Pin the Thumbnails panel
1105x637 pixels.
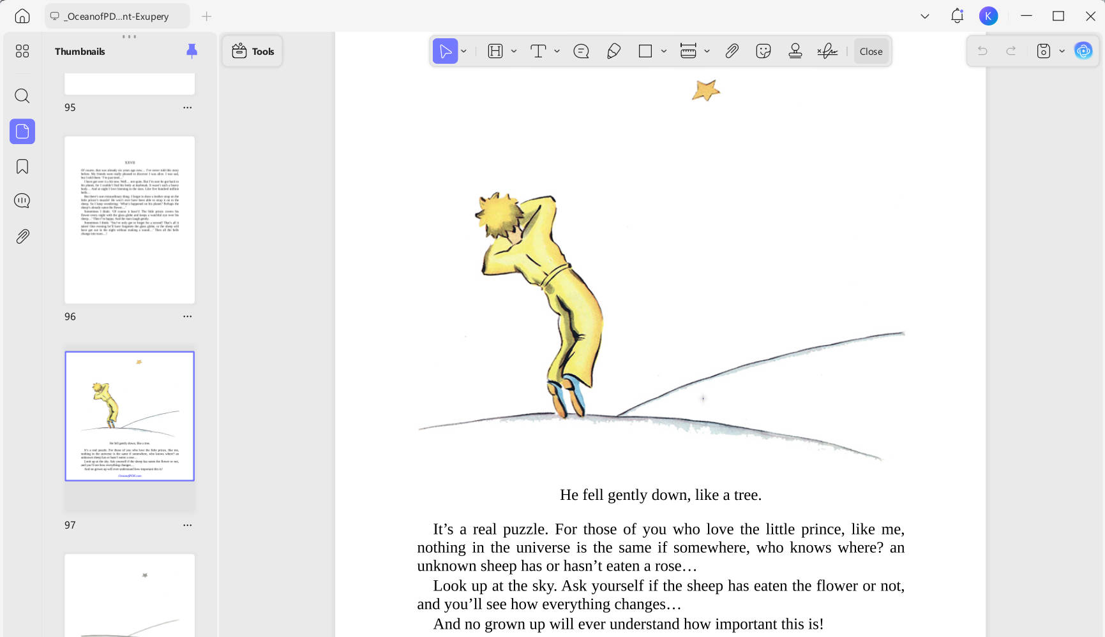point(192,51)
